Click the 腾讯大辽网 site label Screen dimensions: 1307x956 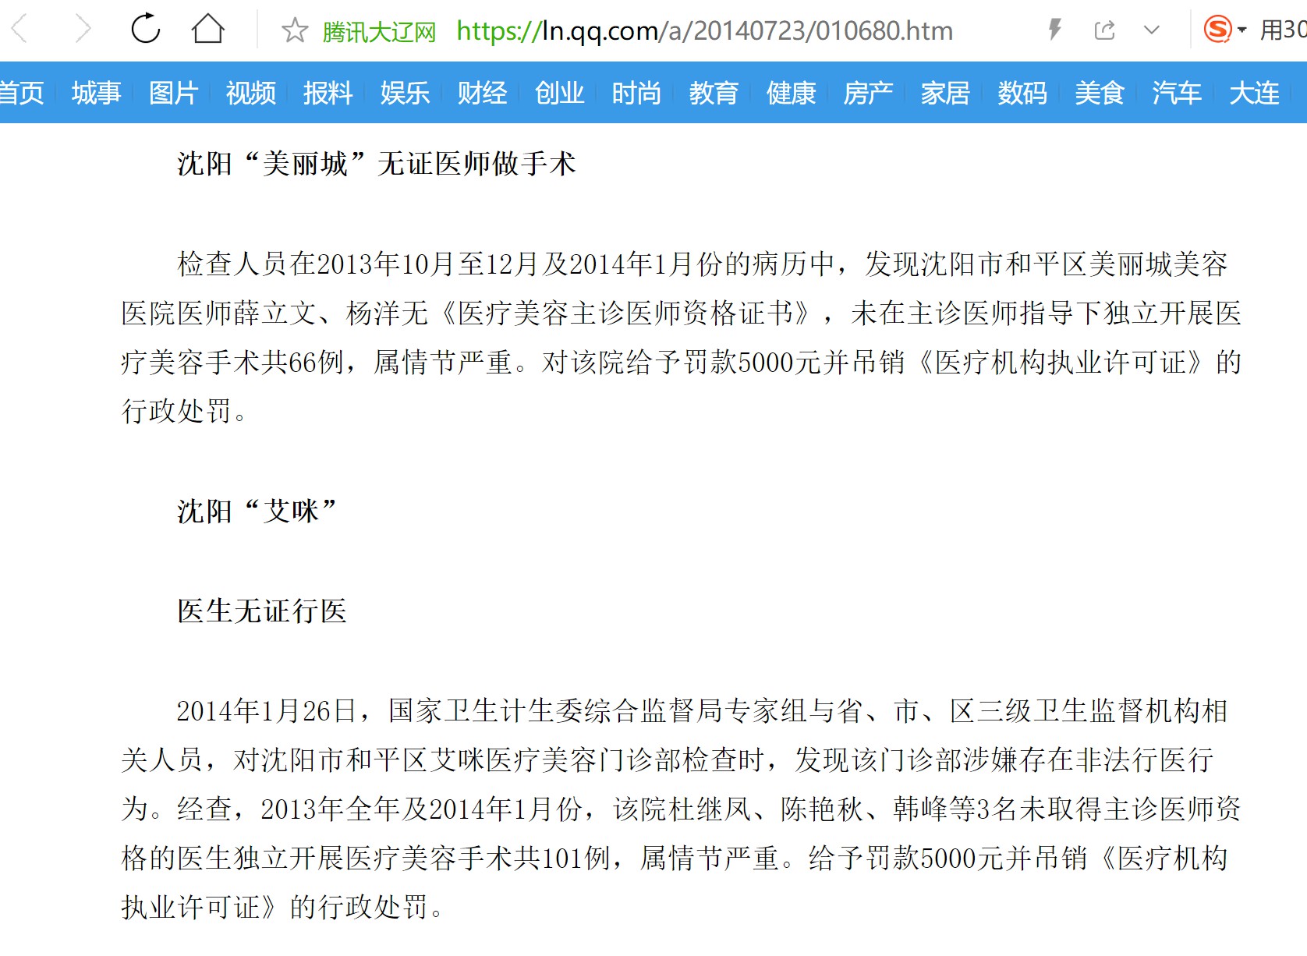(379, 32)
